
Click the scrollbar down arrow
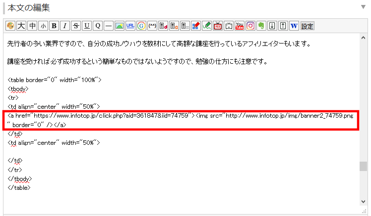363,202
